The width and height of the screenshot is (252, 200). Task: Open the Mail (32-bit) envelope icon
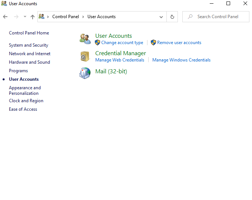(x=85, y=73)
